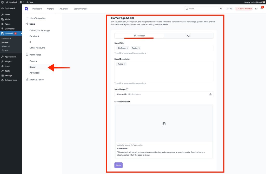
Task: Open the 2 Issues Detected badge
Action: 244,9
